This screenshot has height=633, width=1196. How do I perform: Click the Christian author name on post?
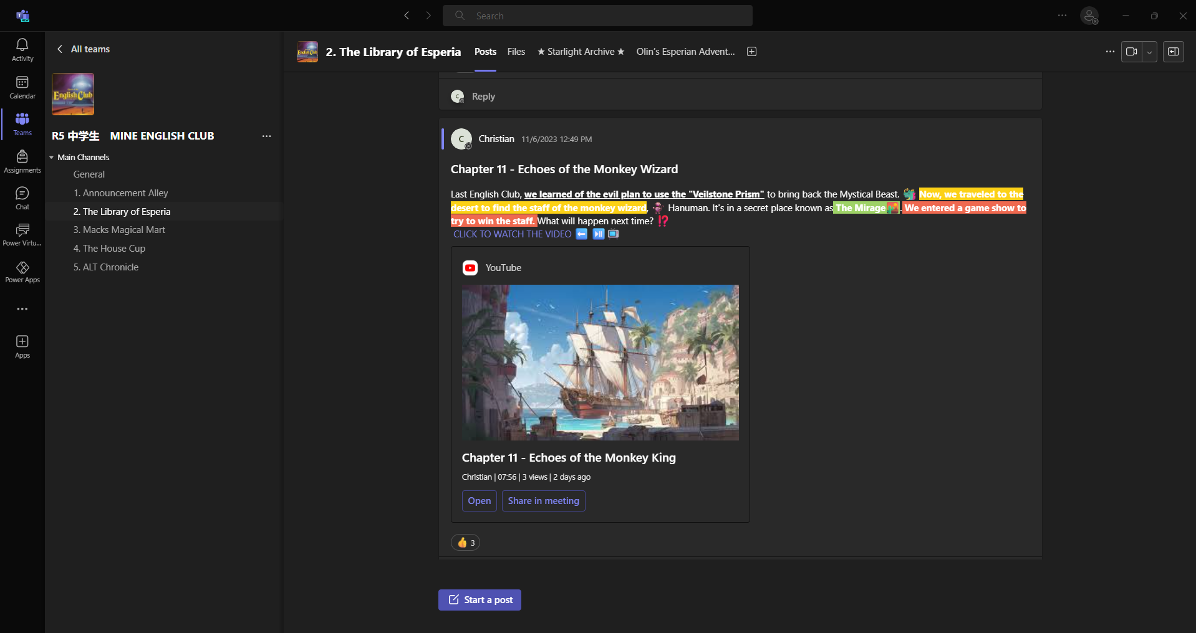pyautogui.click(x=496, y=139)
